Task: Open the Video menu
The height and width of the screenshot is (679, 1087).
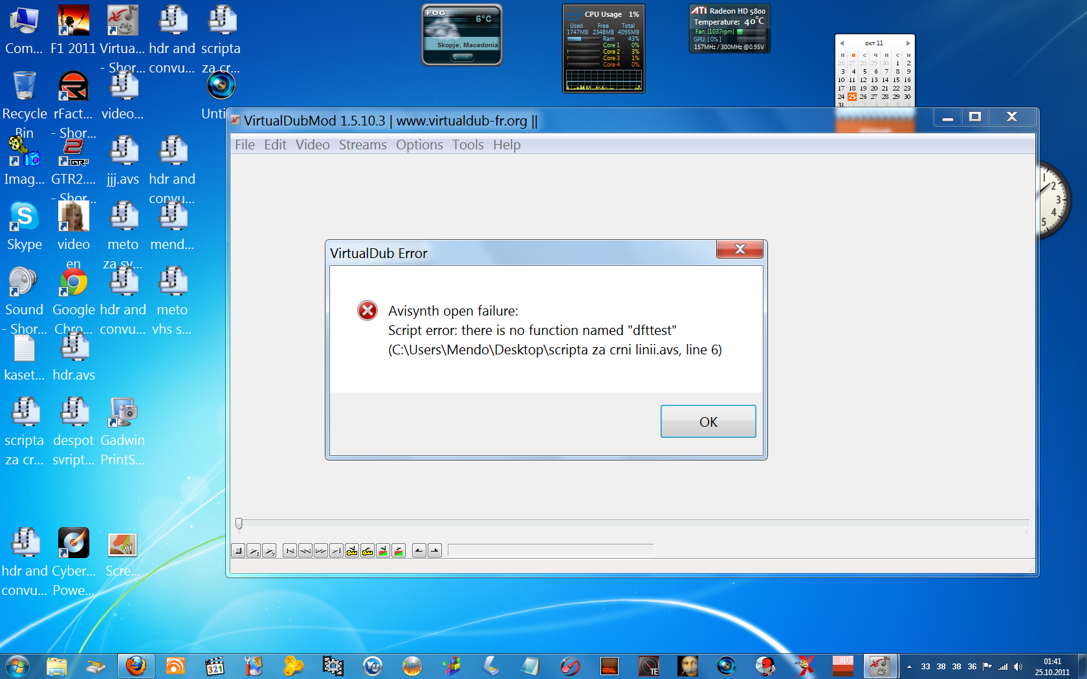Action: point(313,145)
